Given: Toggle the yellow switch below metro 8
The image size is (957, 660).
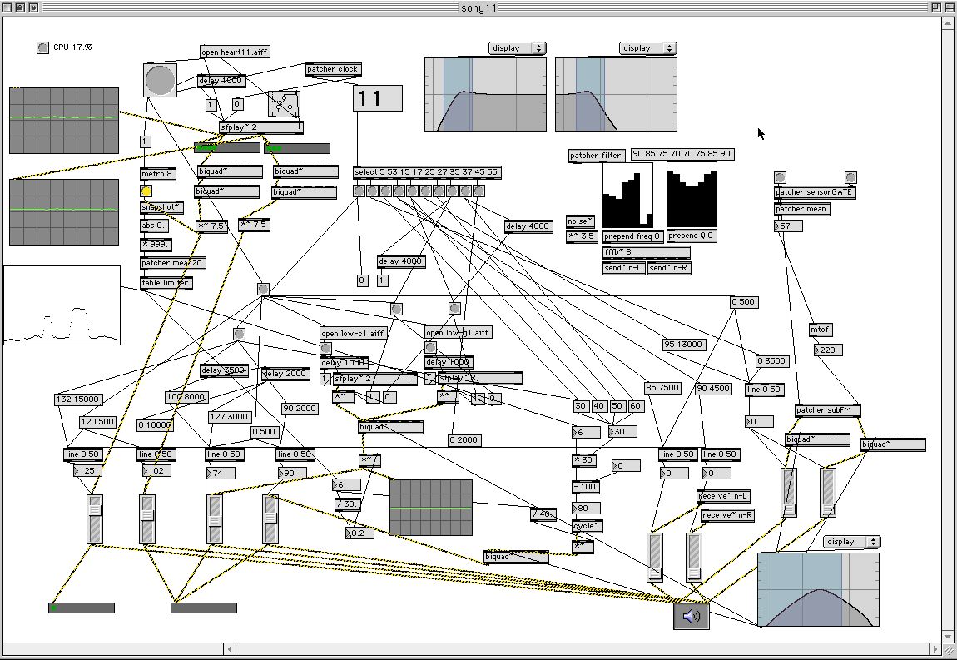Looking at the screenshot, I should pyautogui.click(x=146, y=191).
